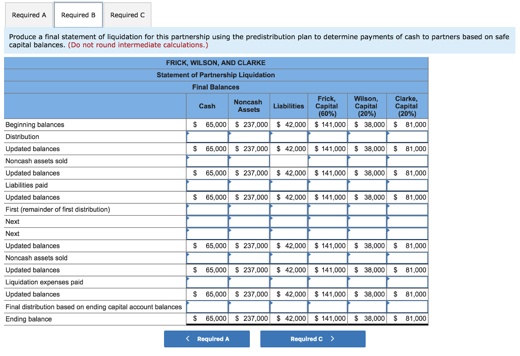
Task: Open the Required C tab
Action: coord(127,15)
